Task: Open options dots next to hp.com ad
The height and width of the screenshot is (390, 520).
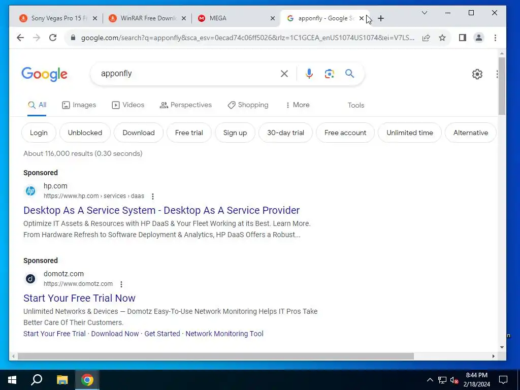Action: [x=152, y=197]
